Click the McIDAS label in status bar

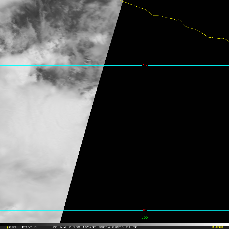click(217, 227)
